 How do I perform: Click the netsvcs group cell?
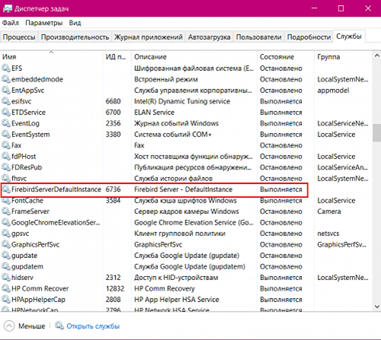pyautogui.click(x=328, y=234)
